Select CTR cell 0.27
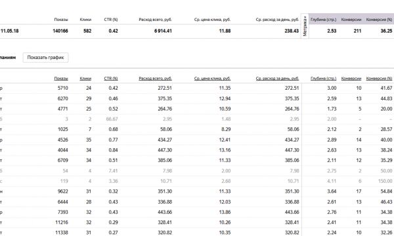The image size is (394, 236). 114,233
